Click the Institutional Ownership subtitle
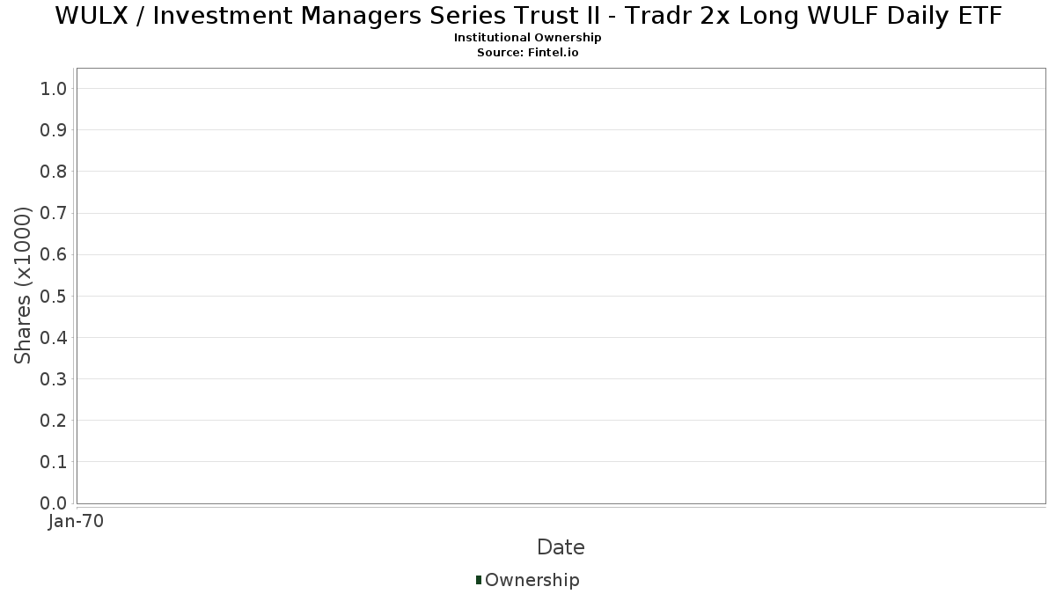Image resolution: width=1056 pixels, height=594 pixels. [528, 38]
